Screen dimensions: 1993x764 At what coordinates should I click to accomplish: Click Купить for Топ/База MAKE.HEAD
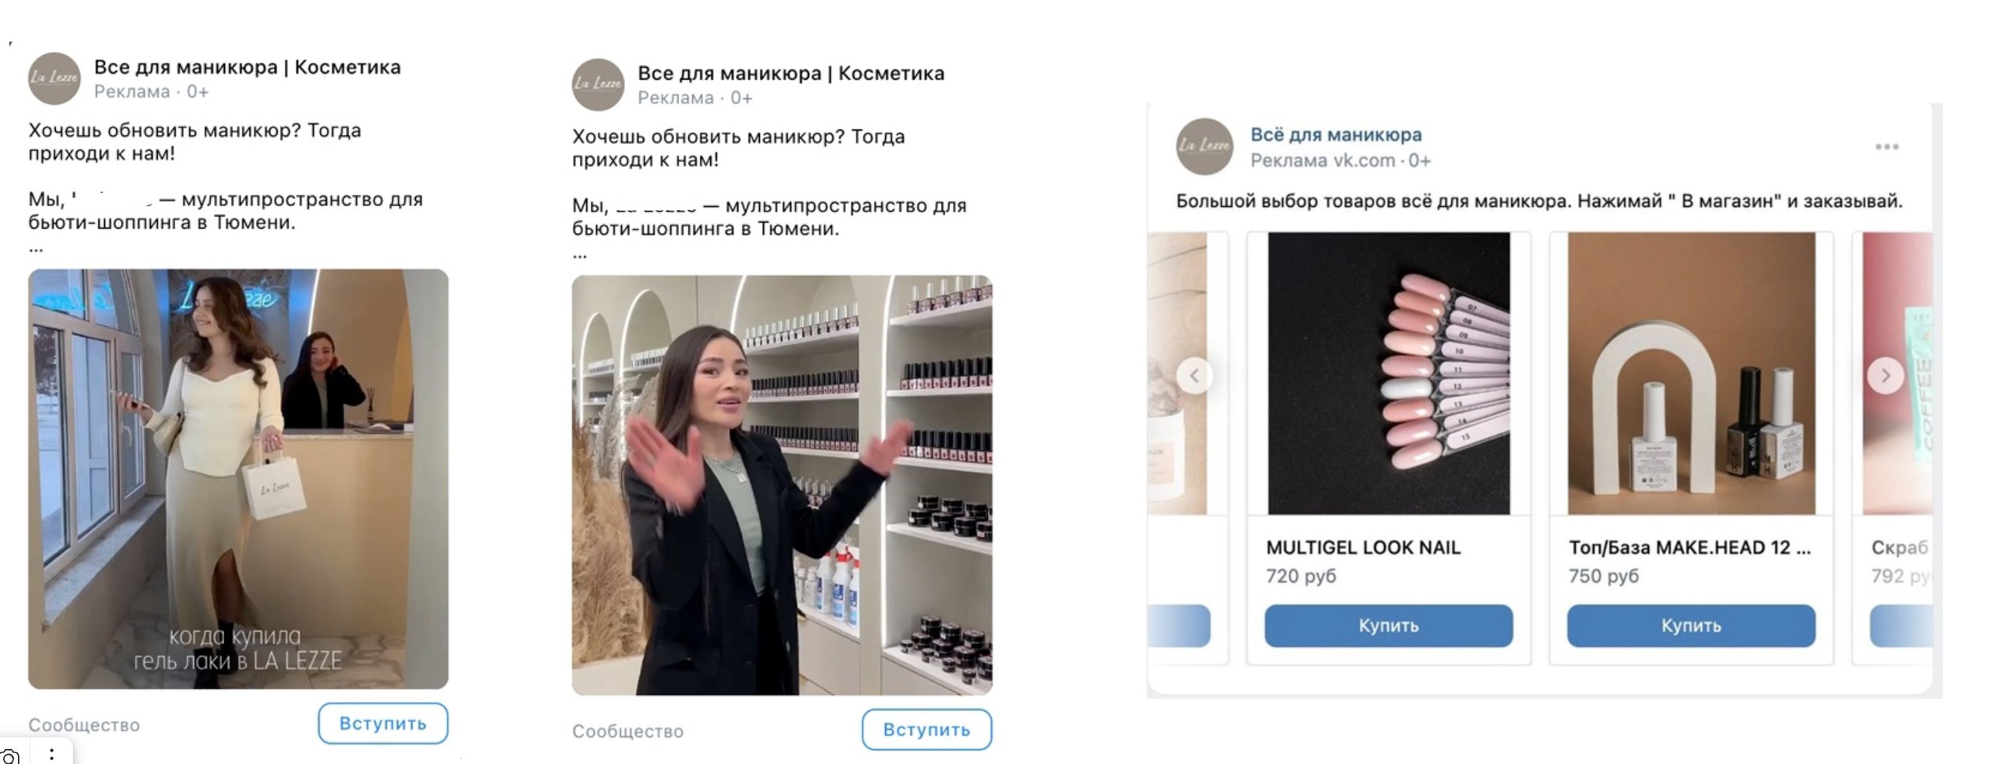pyautogui.click(x=1690, y=626)
